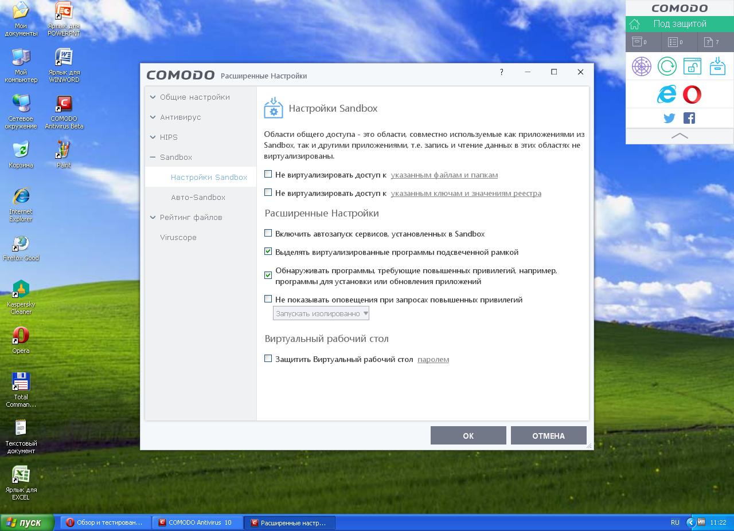Click the Sandbox settings header icon
This screenshot has height=531, width=734.
274,108
